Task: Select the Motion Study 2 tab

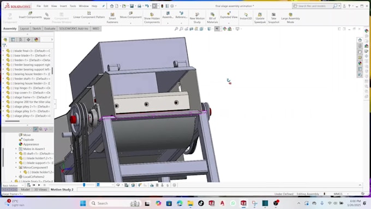Action: (62, 189)
